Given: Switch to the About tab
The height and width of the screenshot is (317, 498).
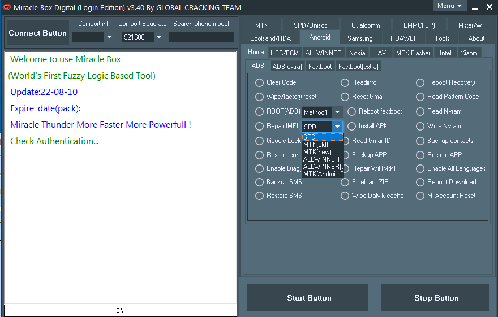Looking at the screenshot, I should click(476, 38).
